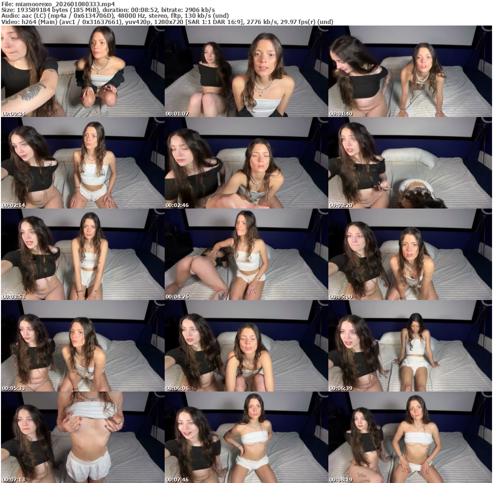This screenshot has height=483, width=493.
Task: Open the 00:05:00 thumbnail
Action: click(x=410, y=254)
